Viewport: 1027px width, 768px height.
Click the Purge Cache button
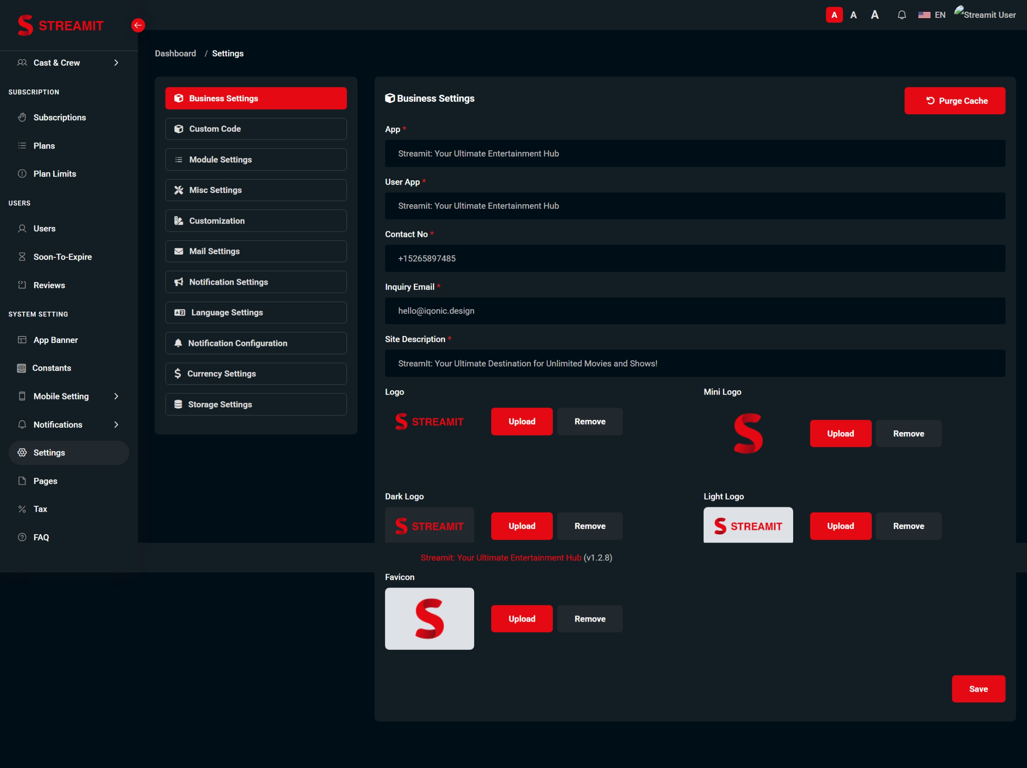click(x=954, y=101)
